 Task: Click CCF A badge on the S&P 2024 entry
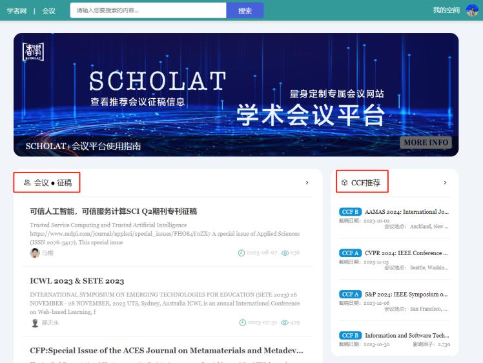coord(350,295)
